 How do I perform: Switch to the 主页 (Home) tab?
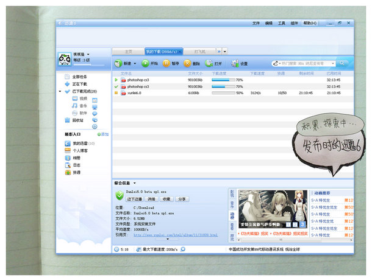pos(128,51)
